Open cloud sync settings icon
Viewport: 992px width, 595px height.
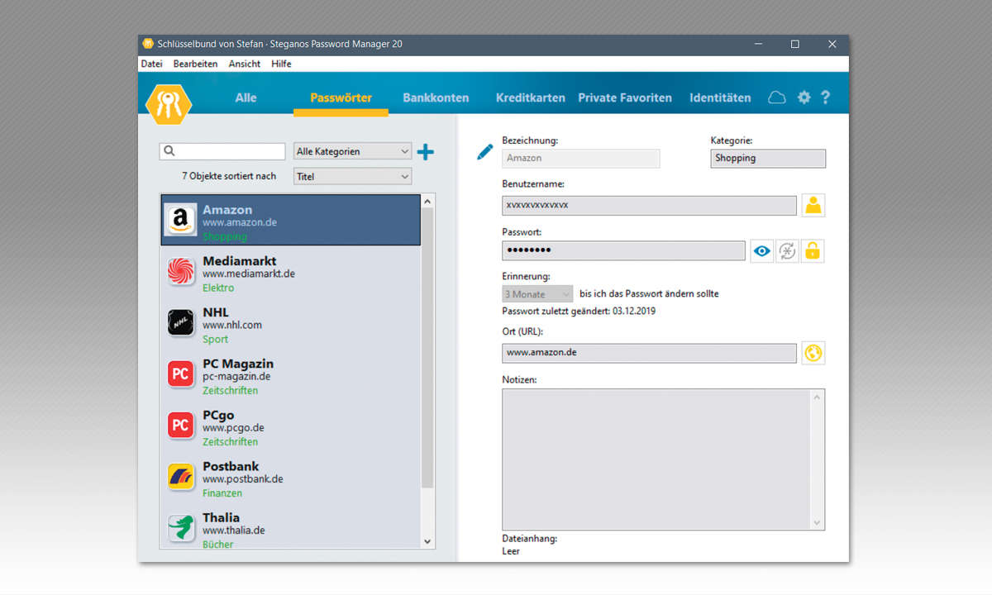coord(777,98)
